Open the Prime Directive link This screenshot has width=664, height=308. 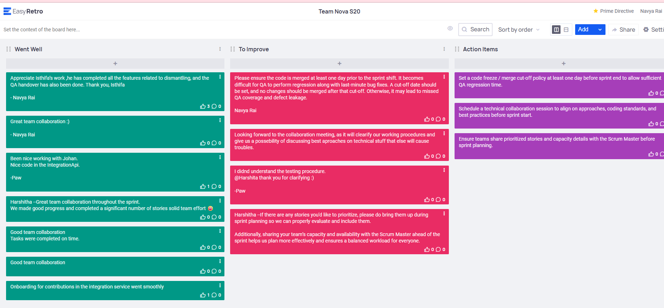613,11
